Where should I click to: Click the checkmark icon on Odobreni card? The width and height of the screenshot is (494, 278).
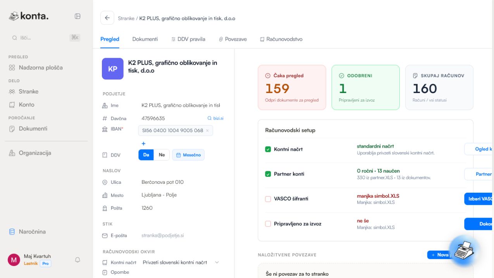click(x=341, y=76)
